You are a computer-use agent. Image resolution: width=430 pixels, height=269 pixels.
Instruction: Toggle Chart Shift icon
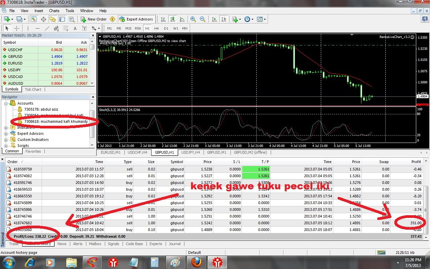tap(224, 19)
